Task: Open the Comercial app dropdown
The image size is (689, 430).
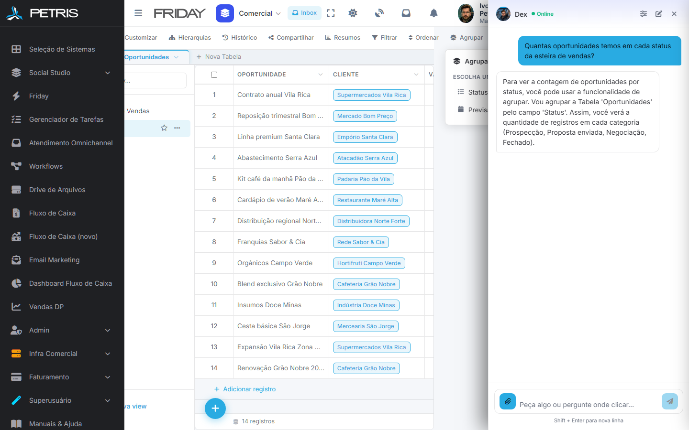Action: (x=260, y=13)
